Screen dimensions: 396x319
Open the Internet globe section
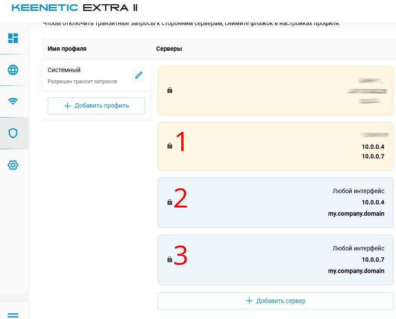tap(13, 69)
